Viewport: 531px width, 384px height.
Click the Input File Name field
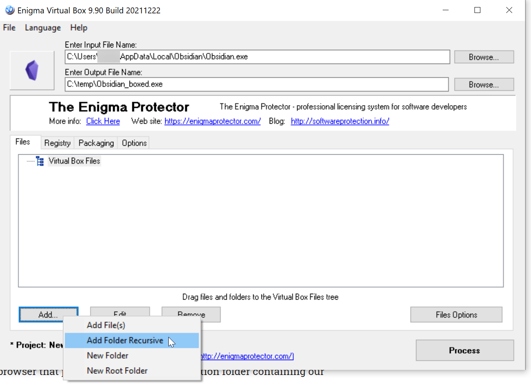(x=257, y=57)
